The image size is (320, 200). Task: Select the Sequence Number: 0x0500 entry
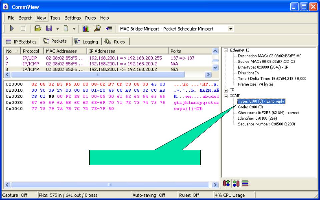[266, 124]
